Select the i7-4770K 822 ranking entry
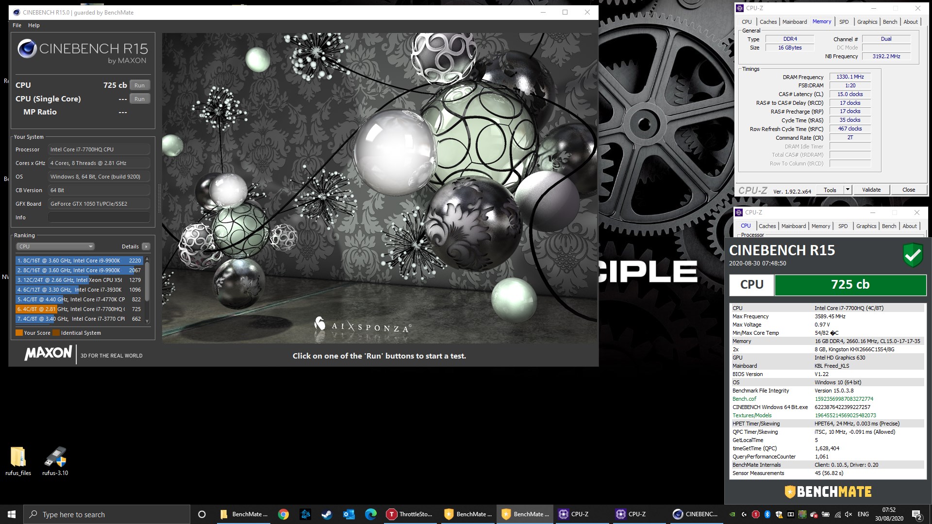 (79, 299)
